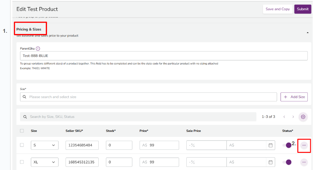Toggle status switch for size XL

[287, 162]
